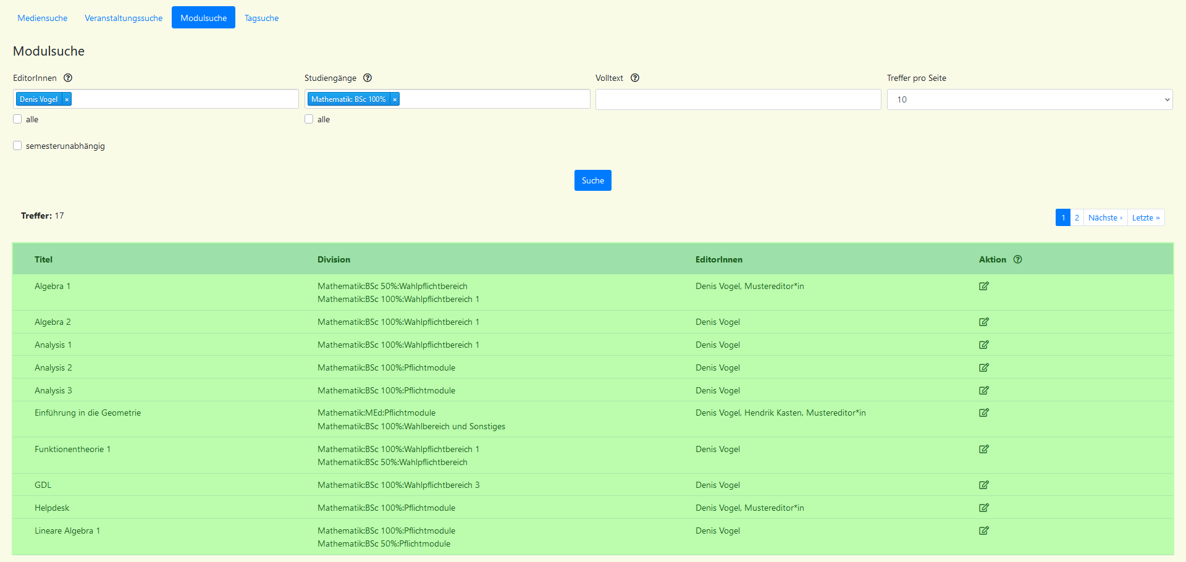Open the edit icon for Analysis 2
This screenshot has height=562, width=1186.
coord(983,367)
